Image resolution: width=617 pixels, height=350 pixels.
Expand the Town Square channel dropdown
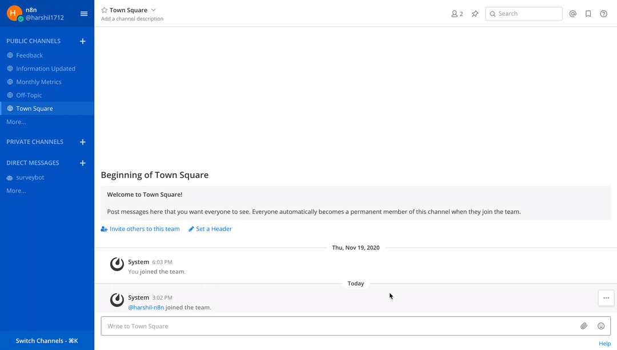tap(153, 10)
